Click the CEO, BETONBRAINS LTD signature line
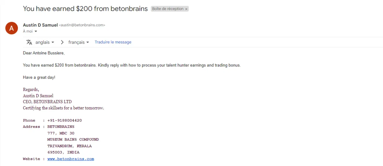This screenshot has height=166, width=383. (x=47, y=102)
